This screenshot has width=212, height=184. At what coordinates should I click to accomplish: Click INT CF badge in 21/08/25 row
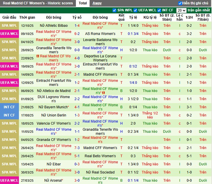pos(9,107)
